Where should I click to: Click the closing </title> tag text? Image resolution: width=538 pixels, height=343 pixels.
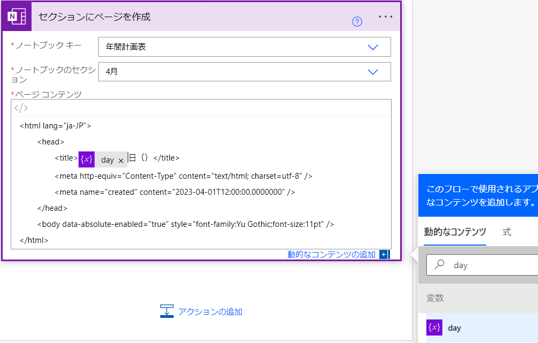coord(166,158)
